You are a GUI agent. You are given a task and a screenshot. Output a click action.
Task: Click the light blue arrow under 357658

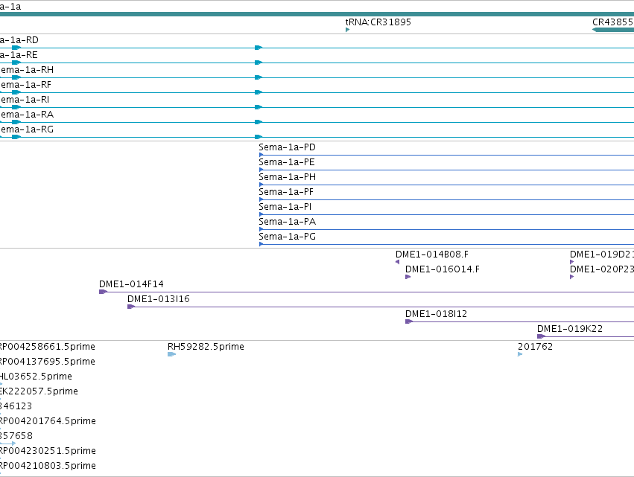[x=8, y=444]
